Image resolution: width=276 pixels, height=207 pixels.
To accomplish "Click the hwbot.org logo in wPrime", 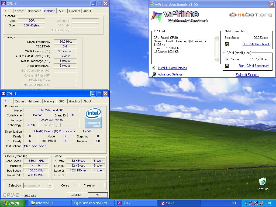I will pos(250,15).
